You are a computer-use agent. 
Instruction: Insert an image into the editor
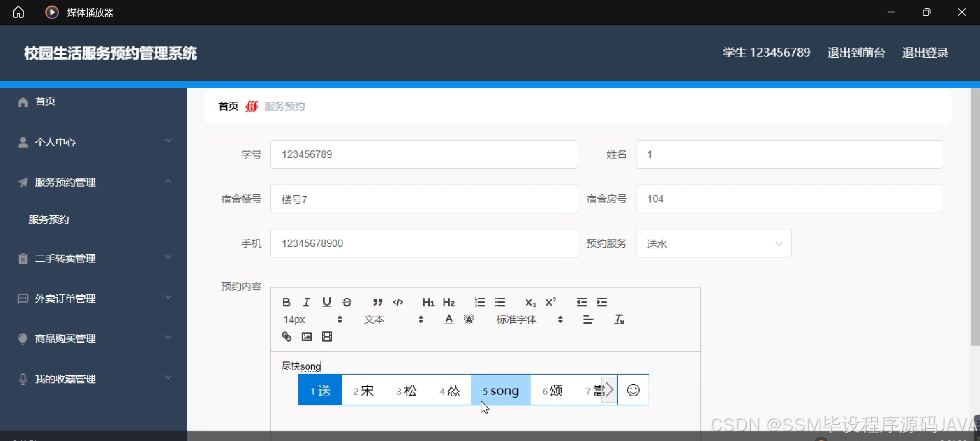pyautogui.click(x=307, y=336)
